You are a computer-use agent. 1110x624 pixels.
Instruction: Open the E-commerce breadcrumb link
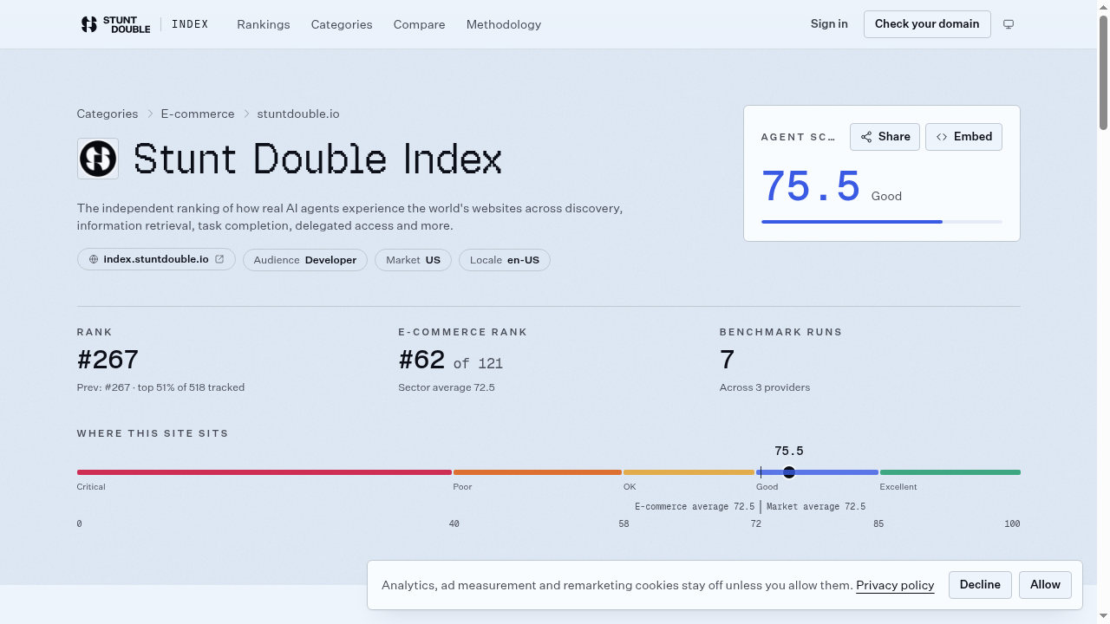point(198,114)
